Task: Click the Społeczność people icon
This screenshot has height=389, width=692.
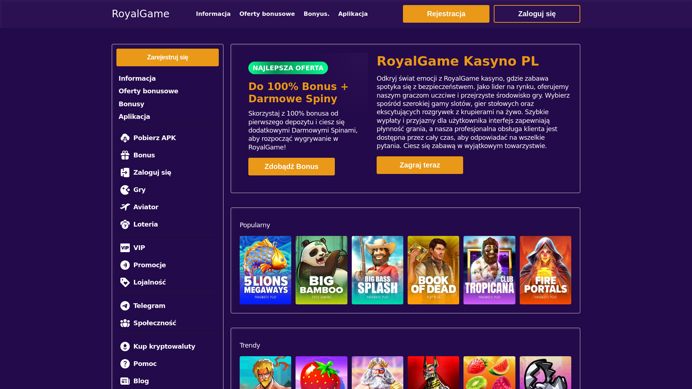Action: [125, 323]
